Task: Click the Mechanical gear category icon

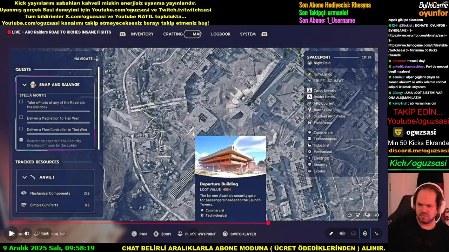Action: [310, 152]
